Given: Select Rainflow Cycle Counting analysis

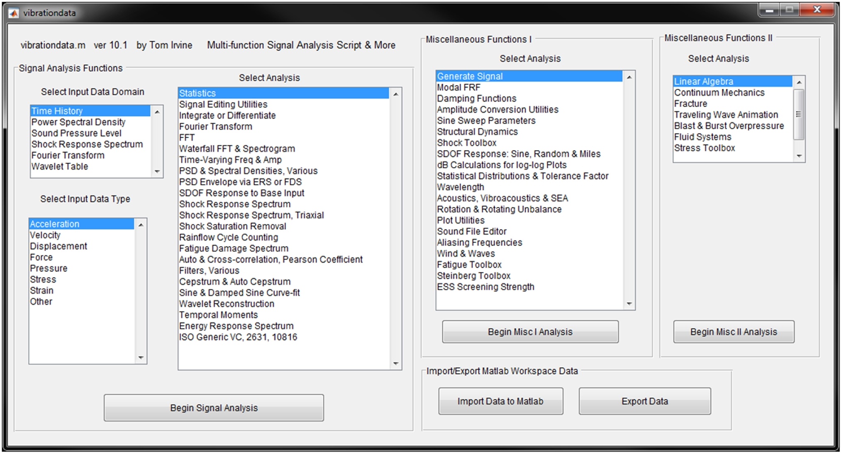Looking at the screenshot, I should [x=228, y=237].
